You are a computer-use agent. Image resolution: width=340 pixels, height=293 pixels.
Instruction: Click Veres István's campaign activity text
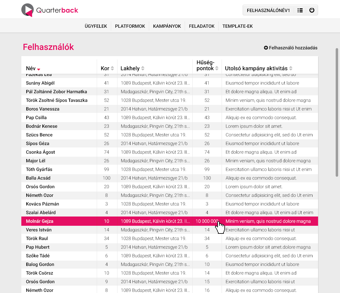click(260, 230)
